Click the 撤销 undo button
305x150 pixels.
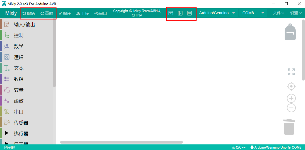pyautogui.click(x=29, y=13)
